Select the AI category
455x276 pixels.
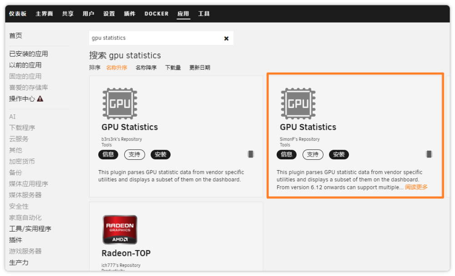tap(12, 117)
